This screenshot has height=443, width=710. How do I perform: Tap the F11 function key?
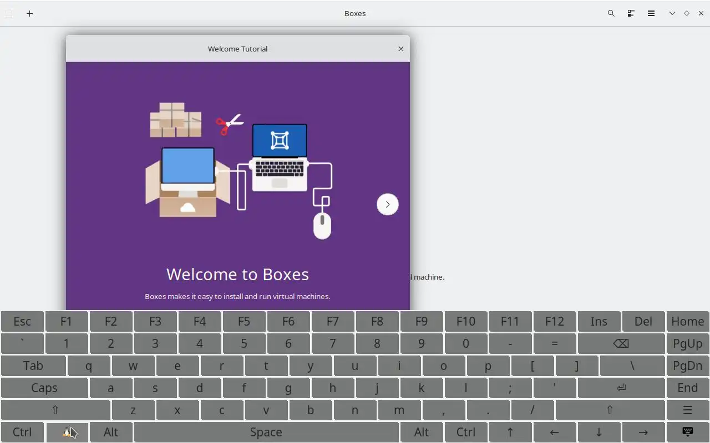click(510, 321)
